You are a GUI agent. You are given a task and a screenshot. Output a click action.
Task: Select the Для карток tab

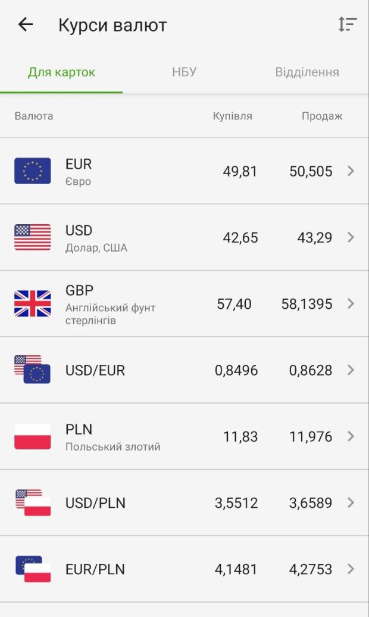pyautogui.click(x=61, y=72)
